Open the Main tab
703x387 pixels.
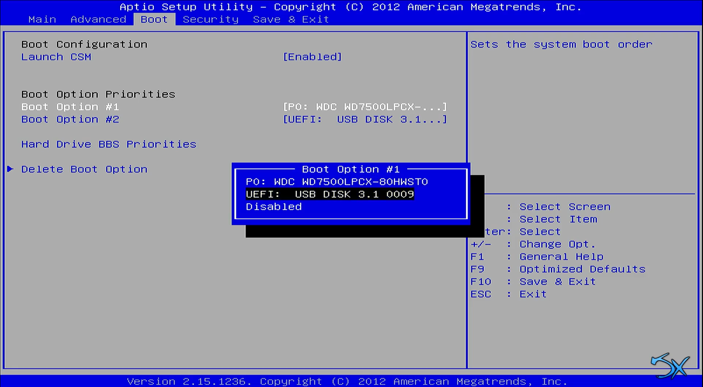coord(42,19)
